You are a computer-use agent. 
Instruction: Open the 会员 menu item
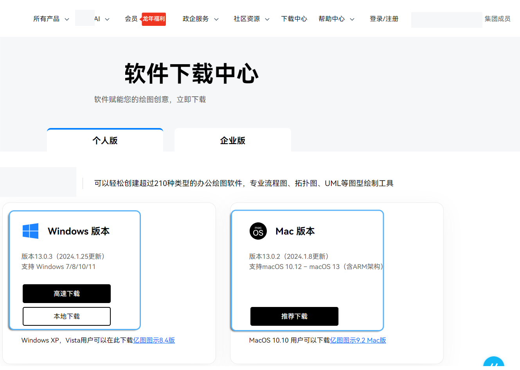click(131, 19)
